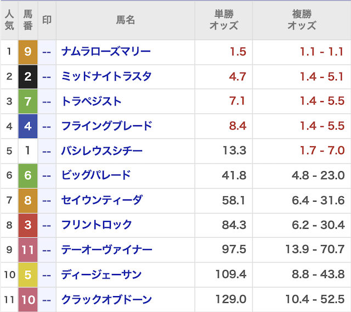The height and width of the screenshot is (312, 351).
Task: Open フライングブレード details
Action: [106, 126]
